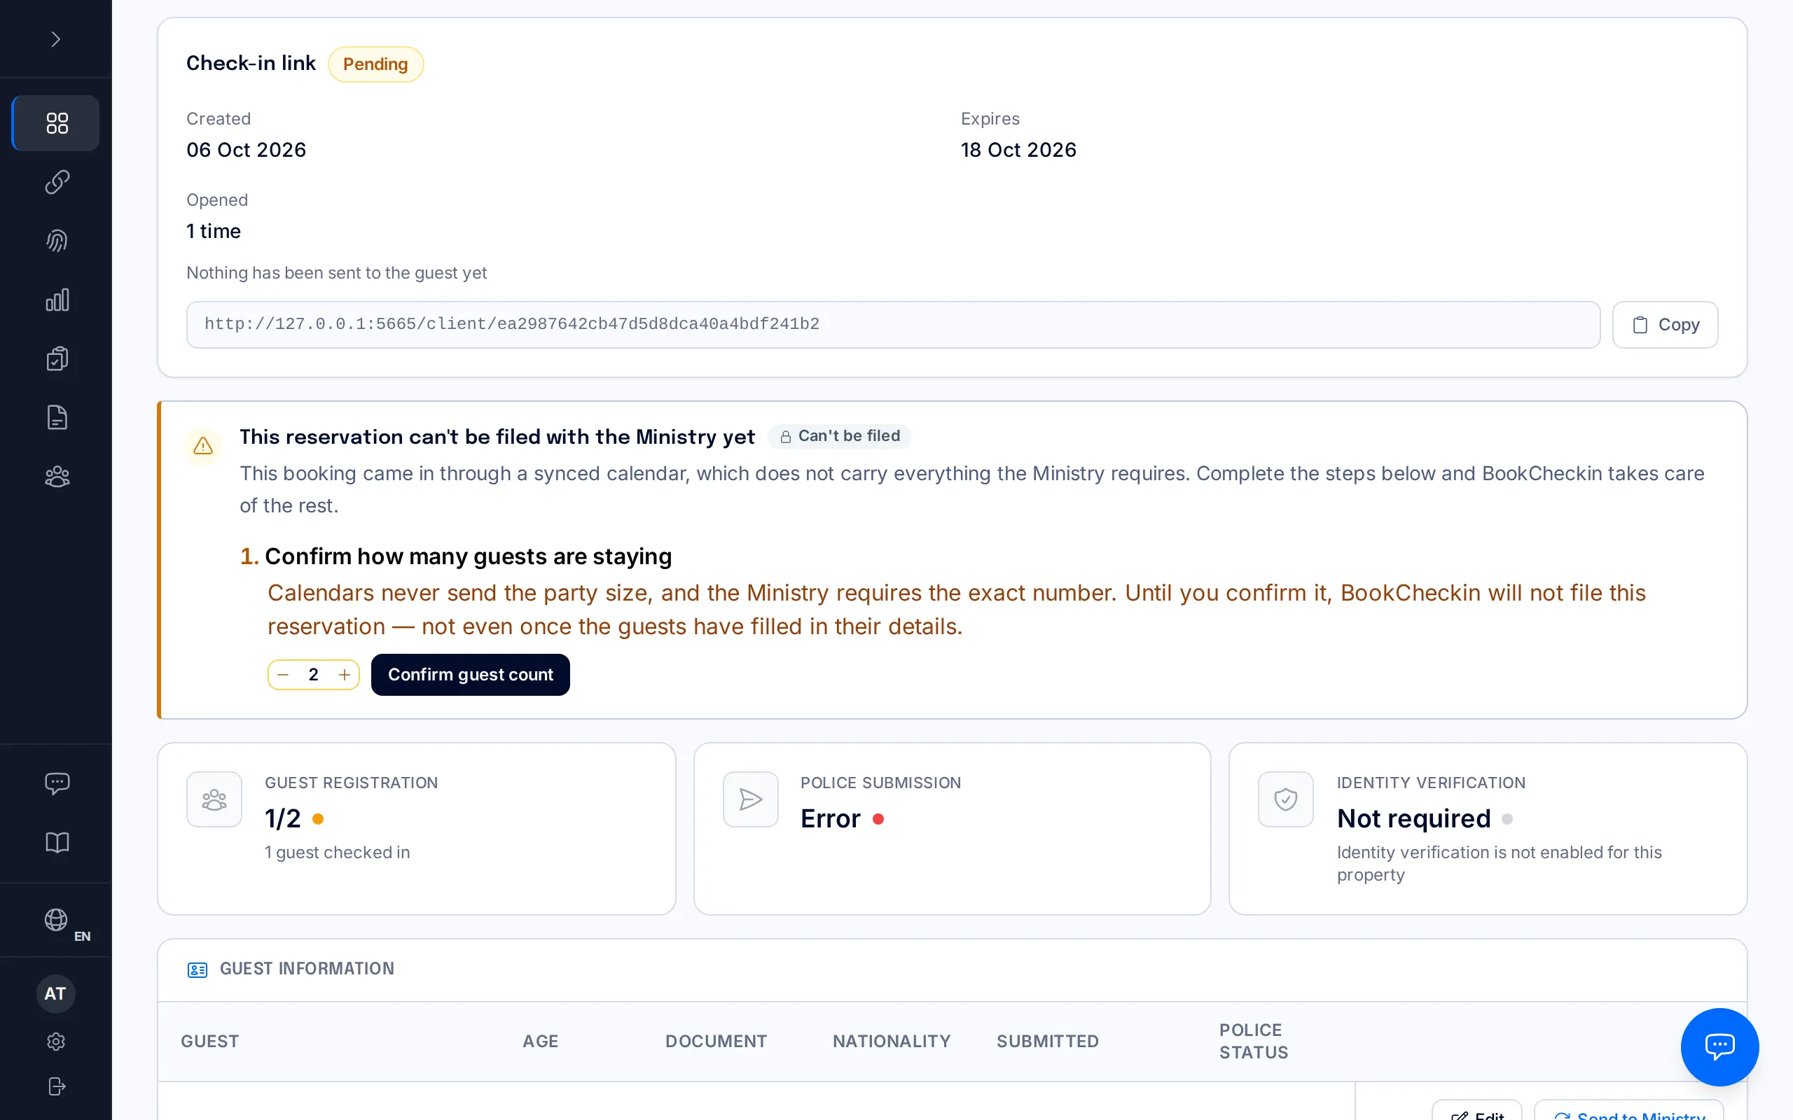
Task: Click the NATIONALITY column header
Action: point(892,1042)
